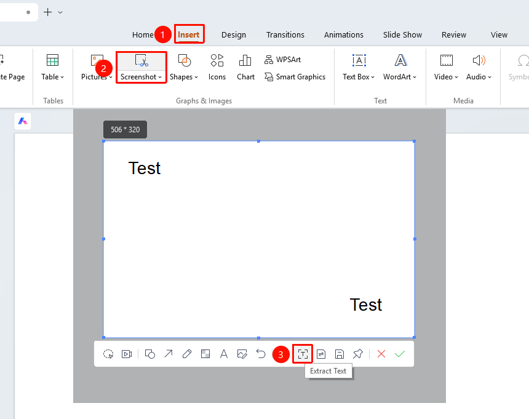
Task: Click the top-left "Test" text in the slide
Action: 145,168
